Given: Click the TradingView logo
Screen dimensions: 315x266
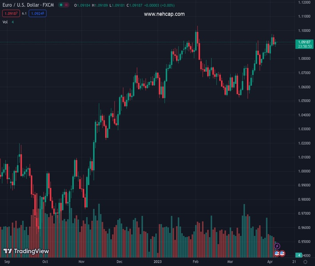Looking at the screenshot, I should coord(26,251).
